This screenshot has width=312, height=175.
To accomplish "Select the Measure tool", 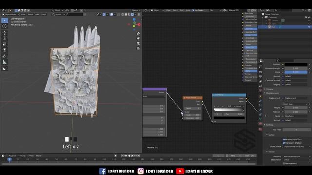I will tap(4, 62).
